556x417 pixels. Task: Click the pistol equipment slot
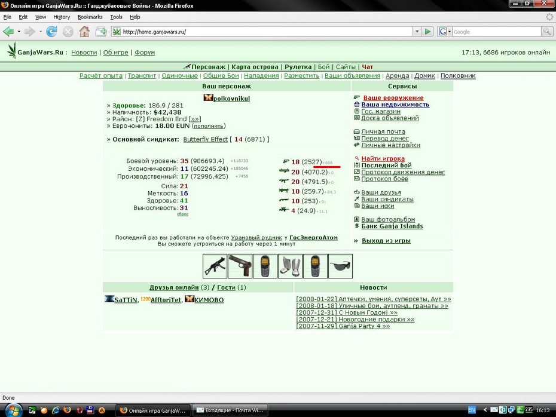240,266
